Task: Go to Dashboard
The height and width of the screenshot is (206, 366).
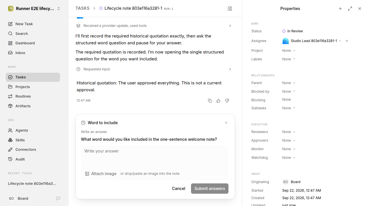Action: (x=33, y=43)
